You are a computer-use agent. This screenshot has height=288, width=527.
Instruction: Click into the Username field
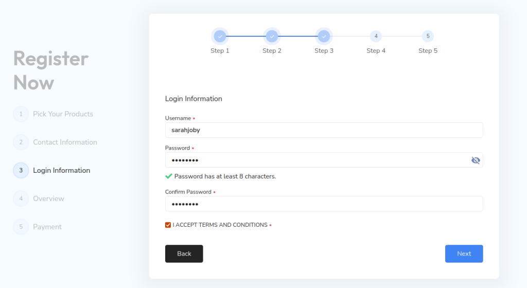324,130
